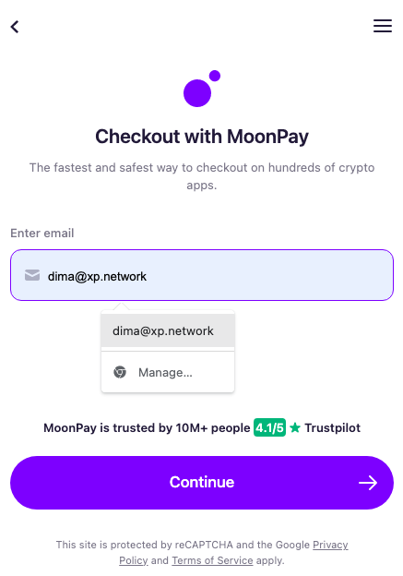Click the Chrome icon beside Manage
The height and width of the screenshot is (576, 403).
pyautogui.click(x=120, y=372)
